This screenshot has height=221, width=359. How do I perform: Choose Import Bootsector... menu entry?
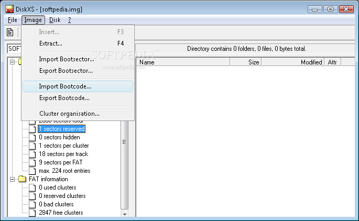pos(78,59)
